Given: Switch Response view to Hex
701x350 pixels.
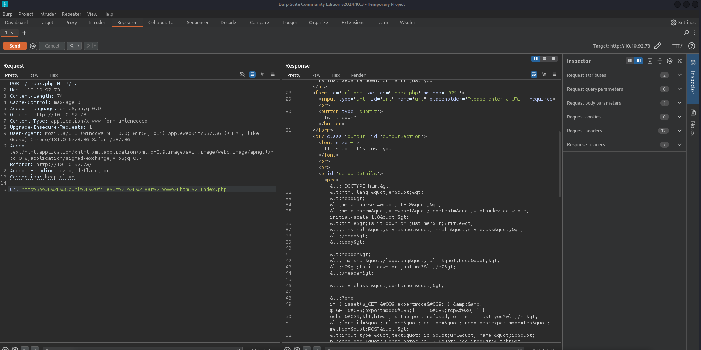Looking at the screenshot, I should (x=335, y=75).
